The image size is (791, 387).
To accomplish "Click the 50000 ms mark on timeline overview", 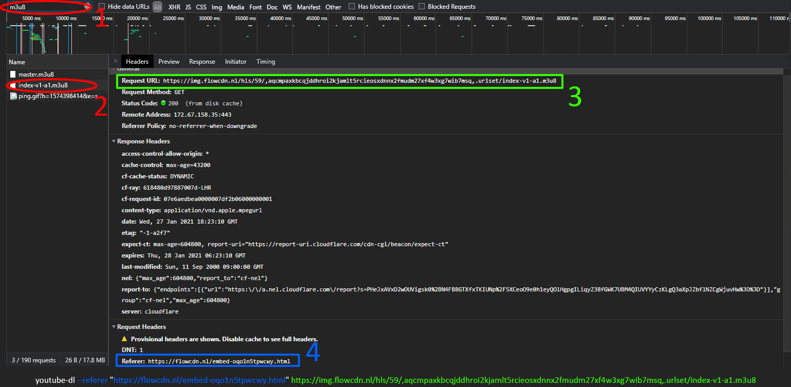I will coord(352,19).
